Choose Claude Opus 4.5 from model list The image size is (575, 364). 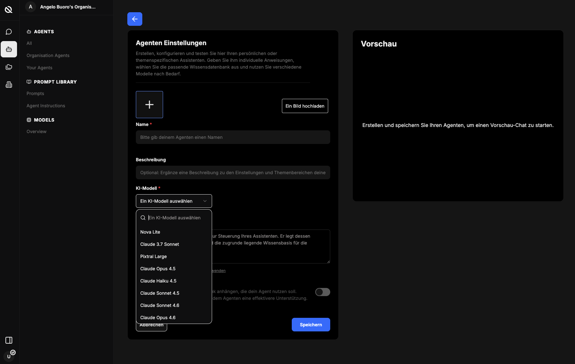158,269
